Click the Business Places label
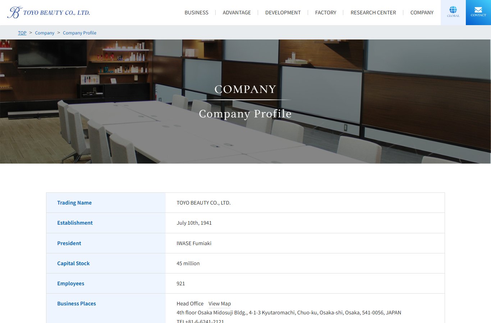This screenshot has height=323, width=491. coord(77,304)
